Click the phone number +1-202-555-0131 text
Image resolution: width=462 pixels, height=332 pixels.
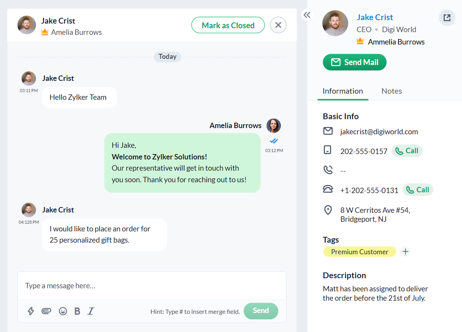[x=369, y=190]
